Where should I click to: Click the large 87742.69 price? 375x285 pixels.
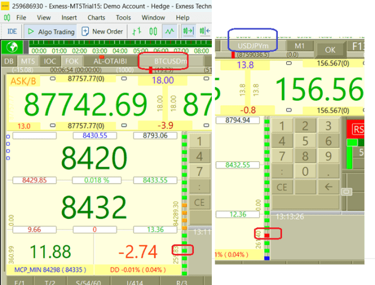pyautogui.click(x=85, y=104)
